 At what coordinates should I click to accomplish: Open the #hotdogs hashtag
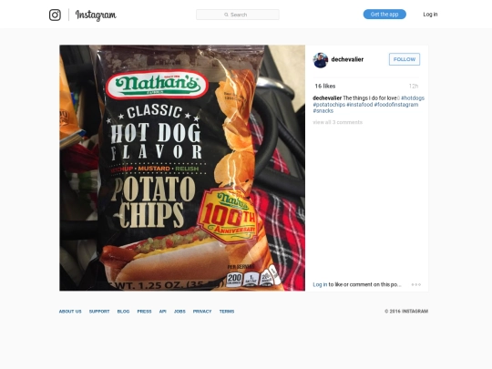[x=413, y=98]
